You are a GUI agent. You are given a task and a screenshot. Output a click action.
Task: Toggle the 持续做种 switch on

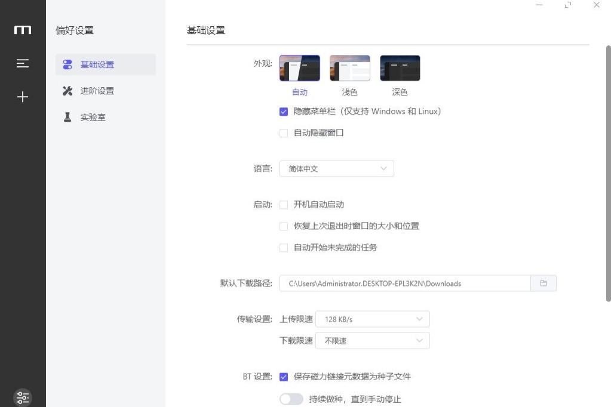291,399
